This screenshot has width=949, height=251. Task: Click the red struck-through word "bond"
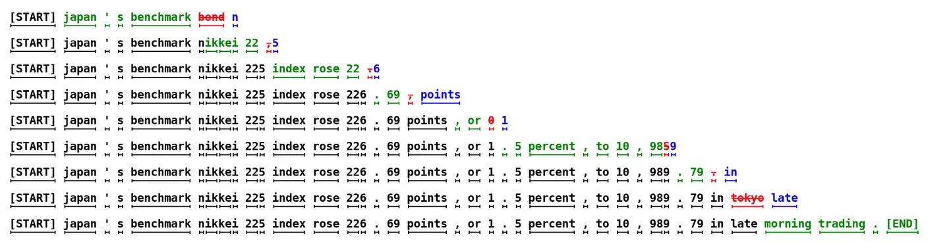point(212,17)
